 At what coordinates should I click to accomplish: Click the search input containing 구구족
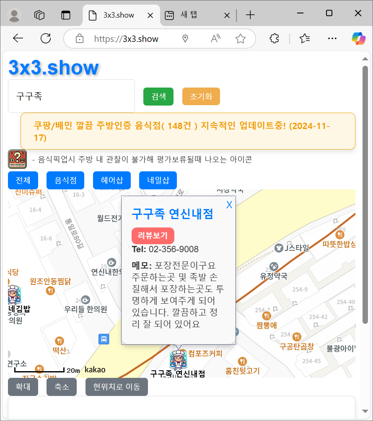click(71, 96)
